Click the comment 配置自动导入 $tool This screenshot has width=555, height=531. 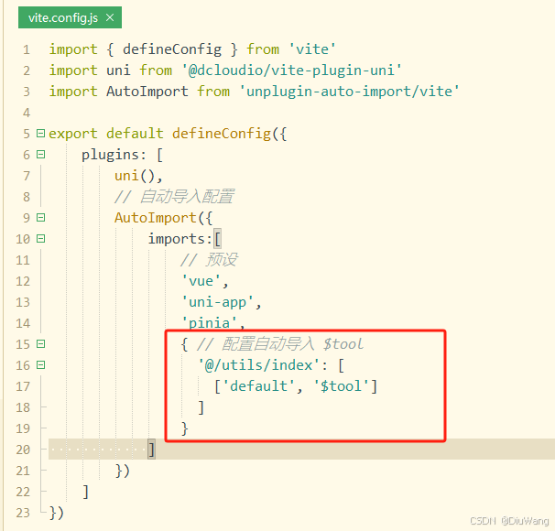[280, 344]
